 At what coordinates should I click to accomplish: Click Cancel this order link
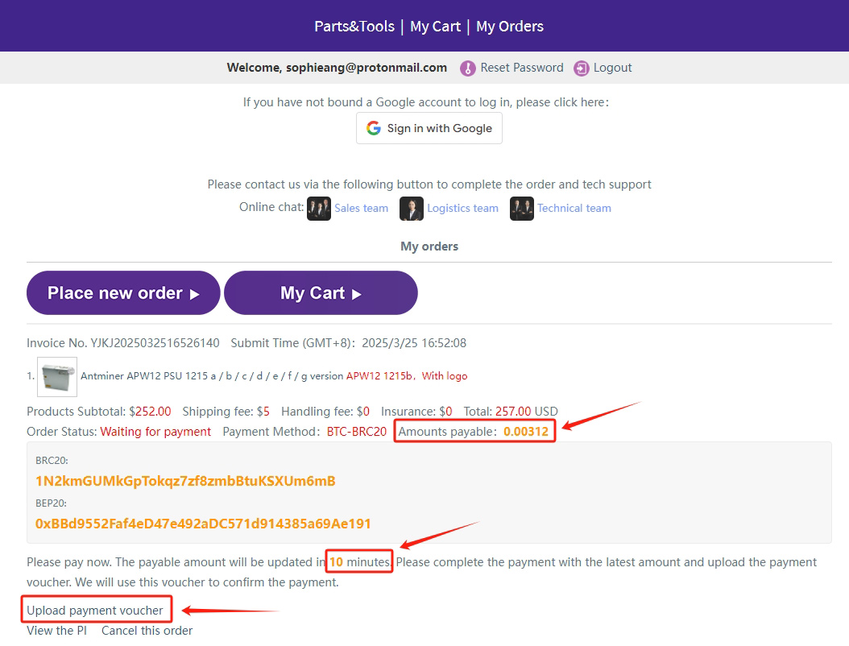point(147,631)
